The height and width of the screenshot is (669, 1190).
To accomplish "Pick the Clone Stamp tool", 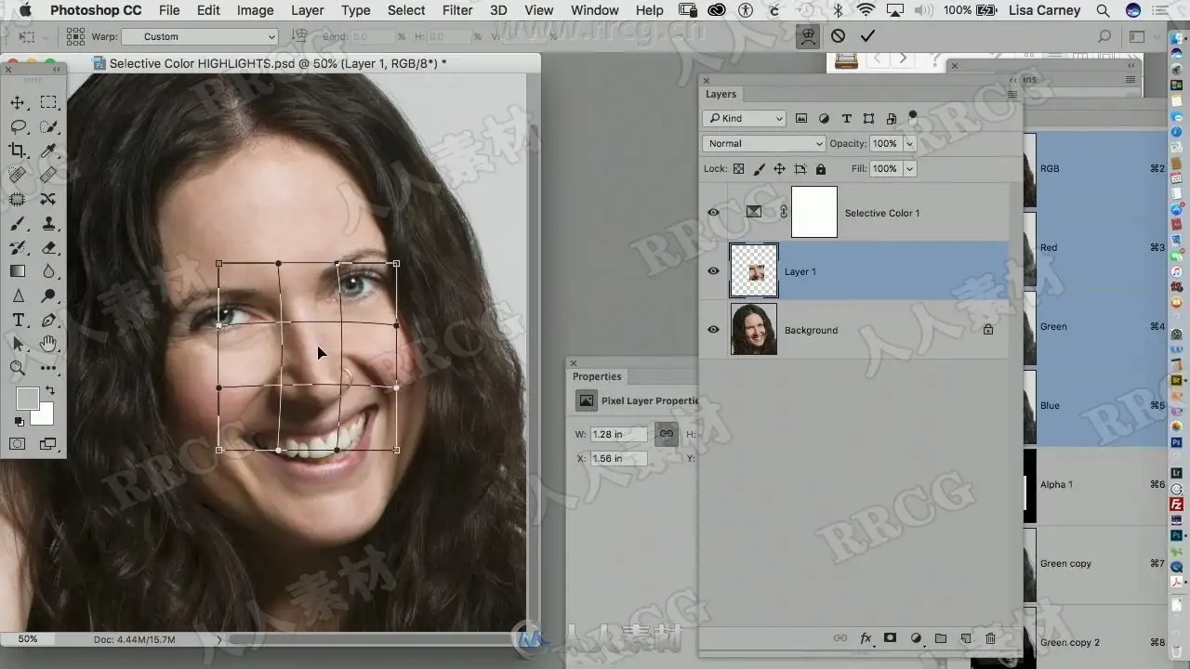I will tap(48, 223).
